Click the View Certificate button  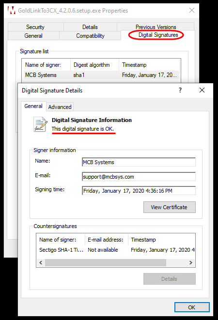pyautogui.click(x=170, y=207)
